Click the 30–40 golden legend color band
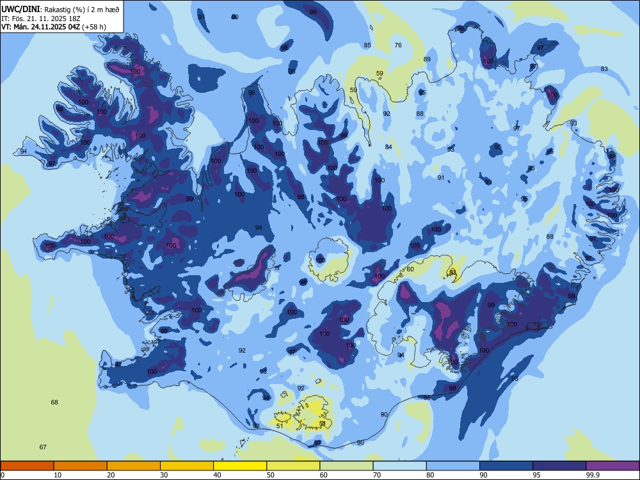This screenshot has width=640, height=480. (187, 466)
